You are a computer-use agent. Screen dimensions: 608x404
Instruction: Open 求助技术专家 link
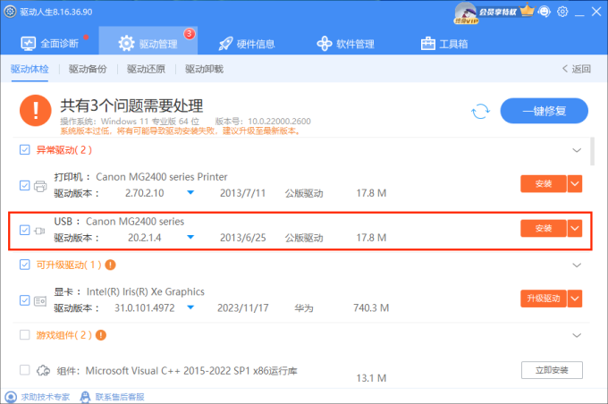(46, 397)
